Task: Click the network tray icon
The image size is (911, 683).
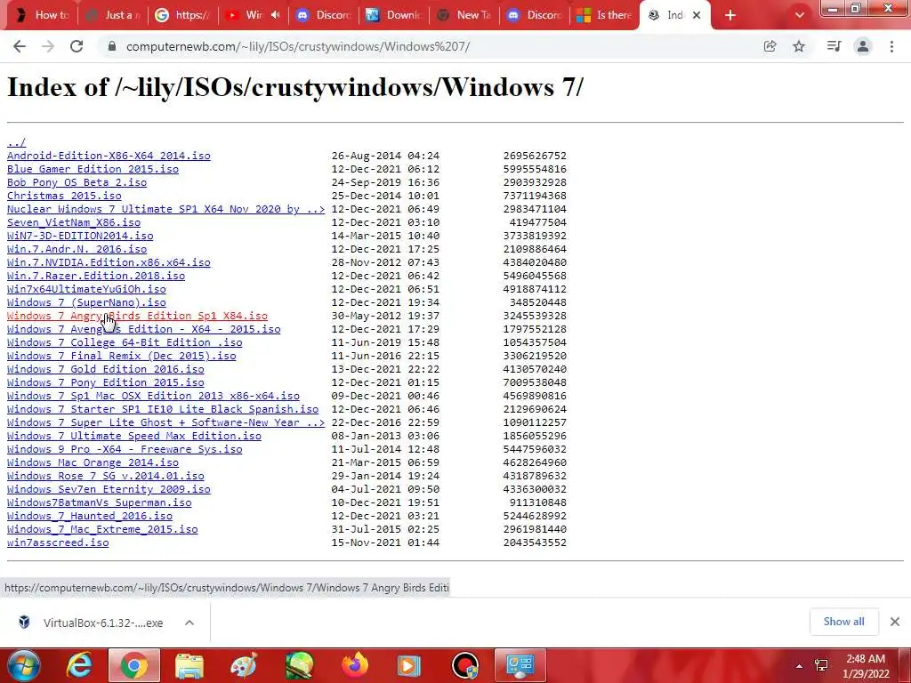Action: [x=821, y=665]
